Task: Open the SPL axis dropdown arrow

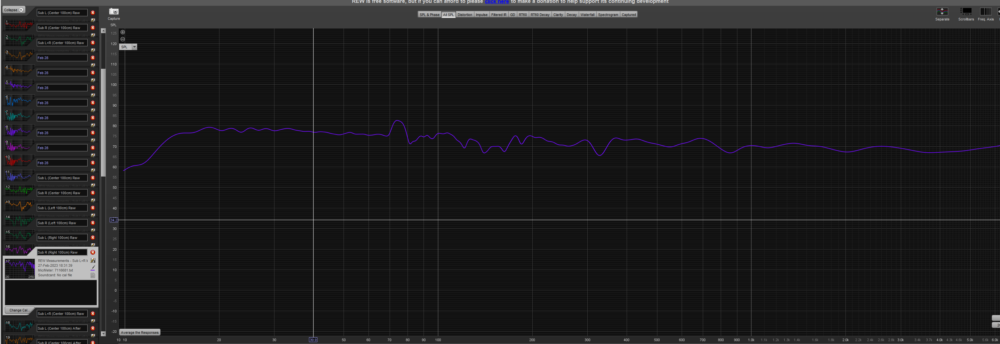Action: [x=134, y=47]
